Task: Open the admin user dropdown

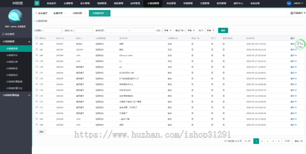Action: (x=299, y=3)
